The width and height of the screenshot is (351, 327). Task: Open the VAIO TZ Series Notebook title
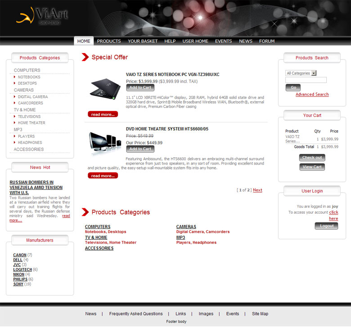pos(173,75)
